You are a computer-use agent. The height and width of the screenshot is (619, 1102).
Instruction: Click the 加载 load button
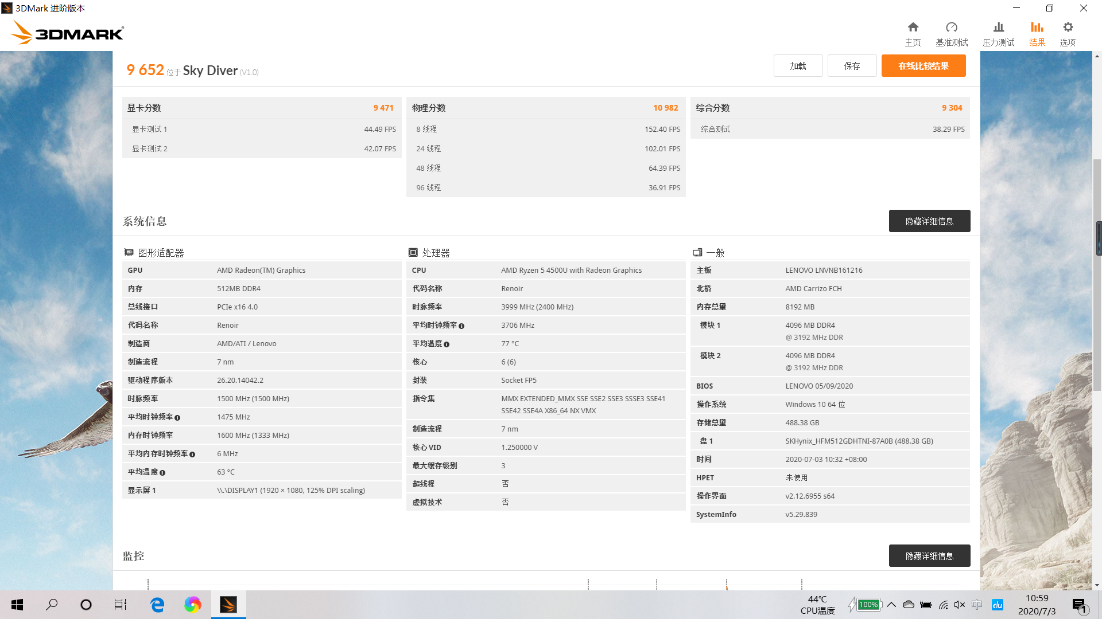798,66
